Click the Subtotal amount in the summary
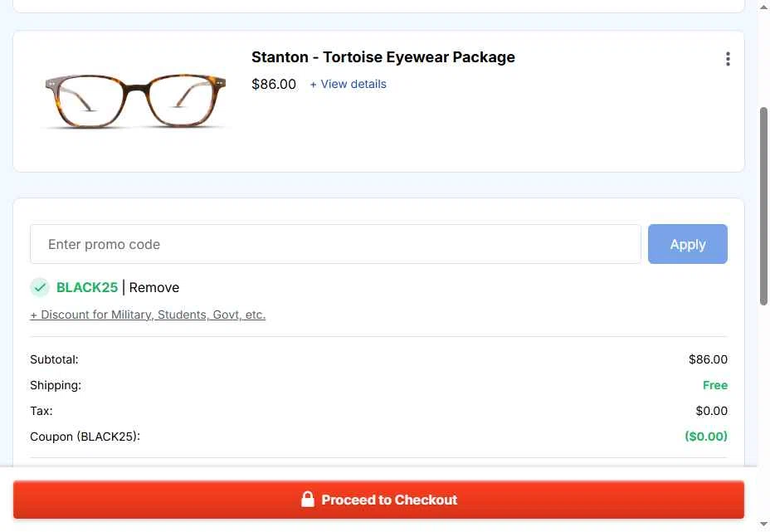Screen dimensions: 770x532 point(708,359)
